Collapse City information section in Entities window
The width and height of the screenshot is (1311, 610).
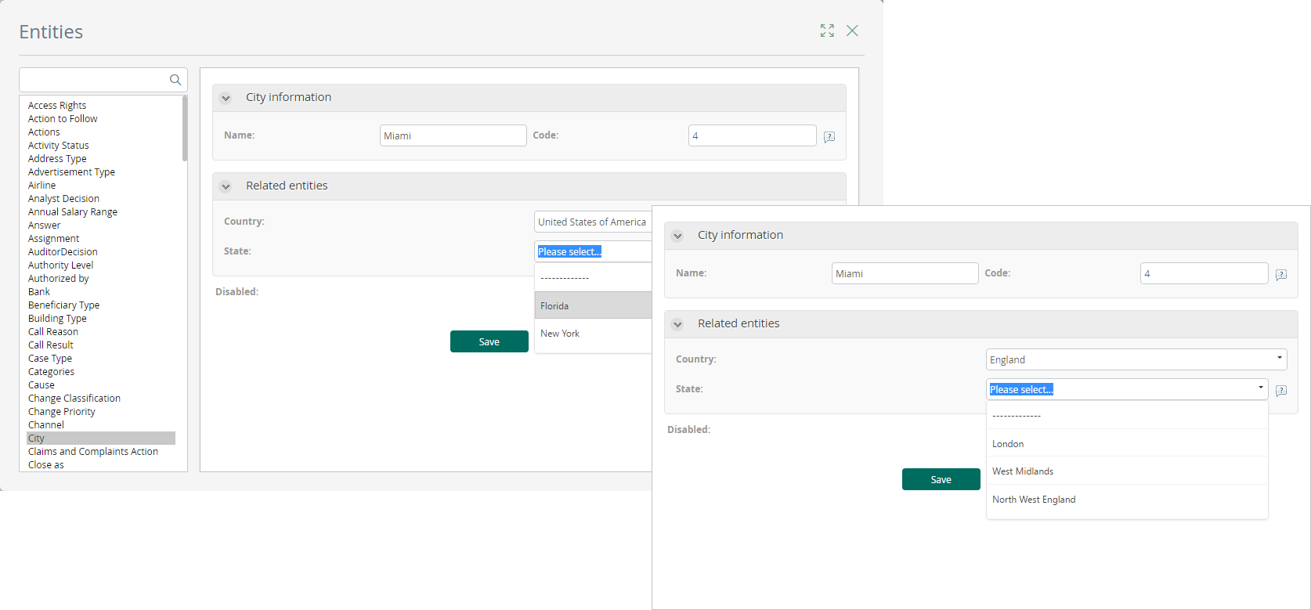tap(226, 98)
